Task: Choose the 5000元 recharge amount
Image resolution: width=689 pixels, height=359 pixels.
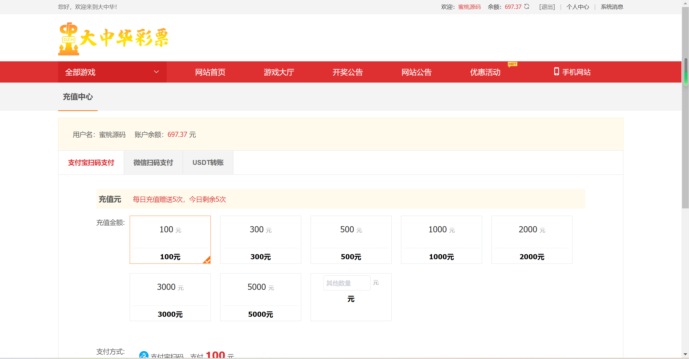Action: point(260,297)
